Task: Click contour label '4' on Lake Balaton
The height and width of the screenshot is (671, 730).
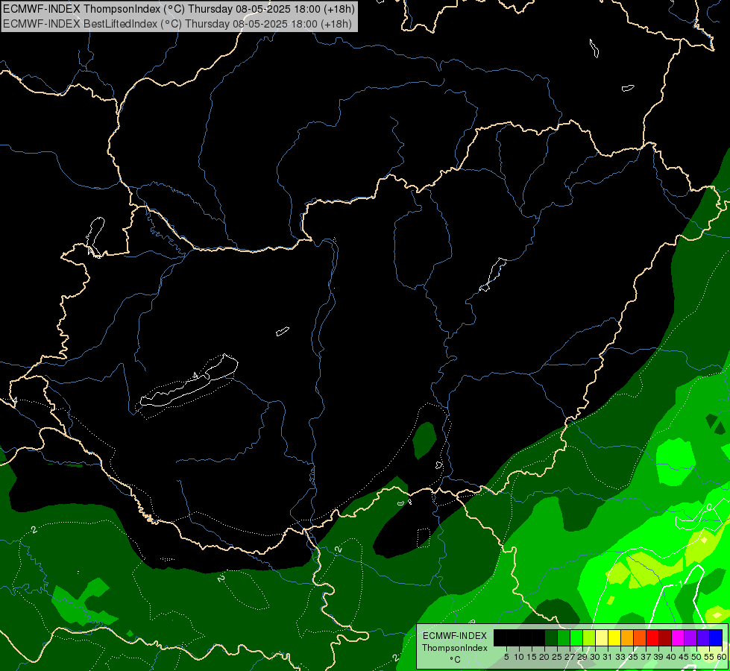Action: coord(195,375)
